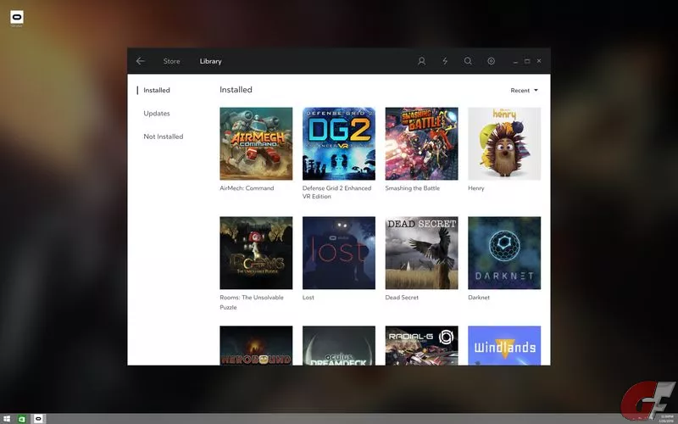Switch to the Store tab
This screenshot has height=424, width=678.
coord(171,61)
